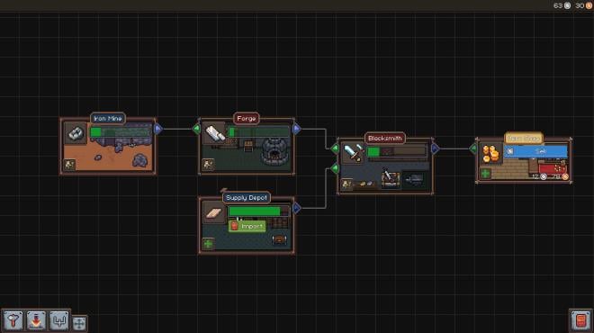
Task: Click the Forge blue output connector
Action: coord(297,130)
